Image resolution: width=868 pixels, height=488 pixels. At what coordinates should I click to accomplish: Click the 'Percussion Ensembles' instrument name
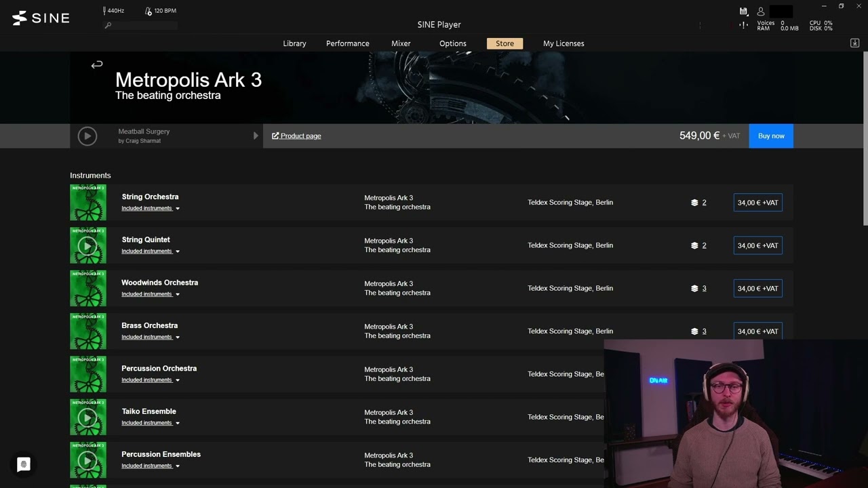(x=161, y=454)
